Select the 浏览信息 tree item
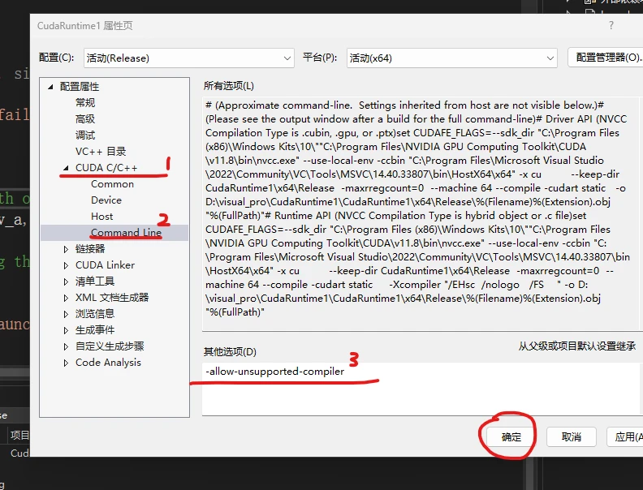Viewport: 643px width, 490px height. (95, 314)
